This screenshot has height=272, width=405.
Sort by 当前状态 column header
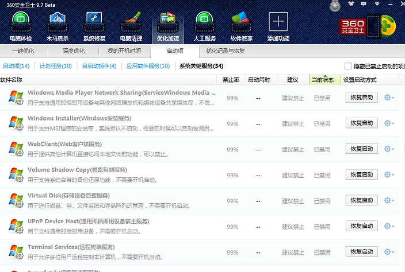[x=325, y=80]
